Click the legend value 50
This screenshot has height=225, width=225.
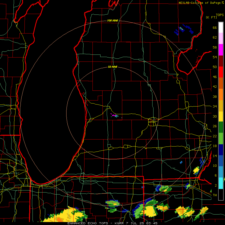[215, 67]
